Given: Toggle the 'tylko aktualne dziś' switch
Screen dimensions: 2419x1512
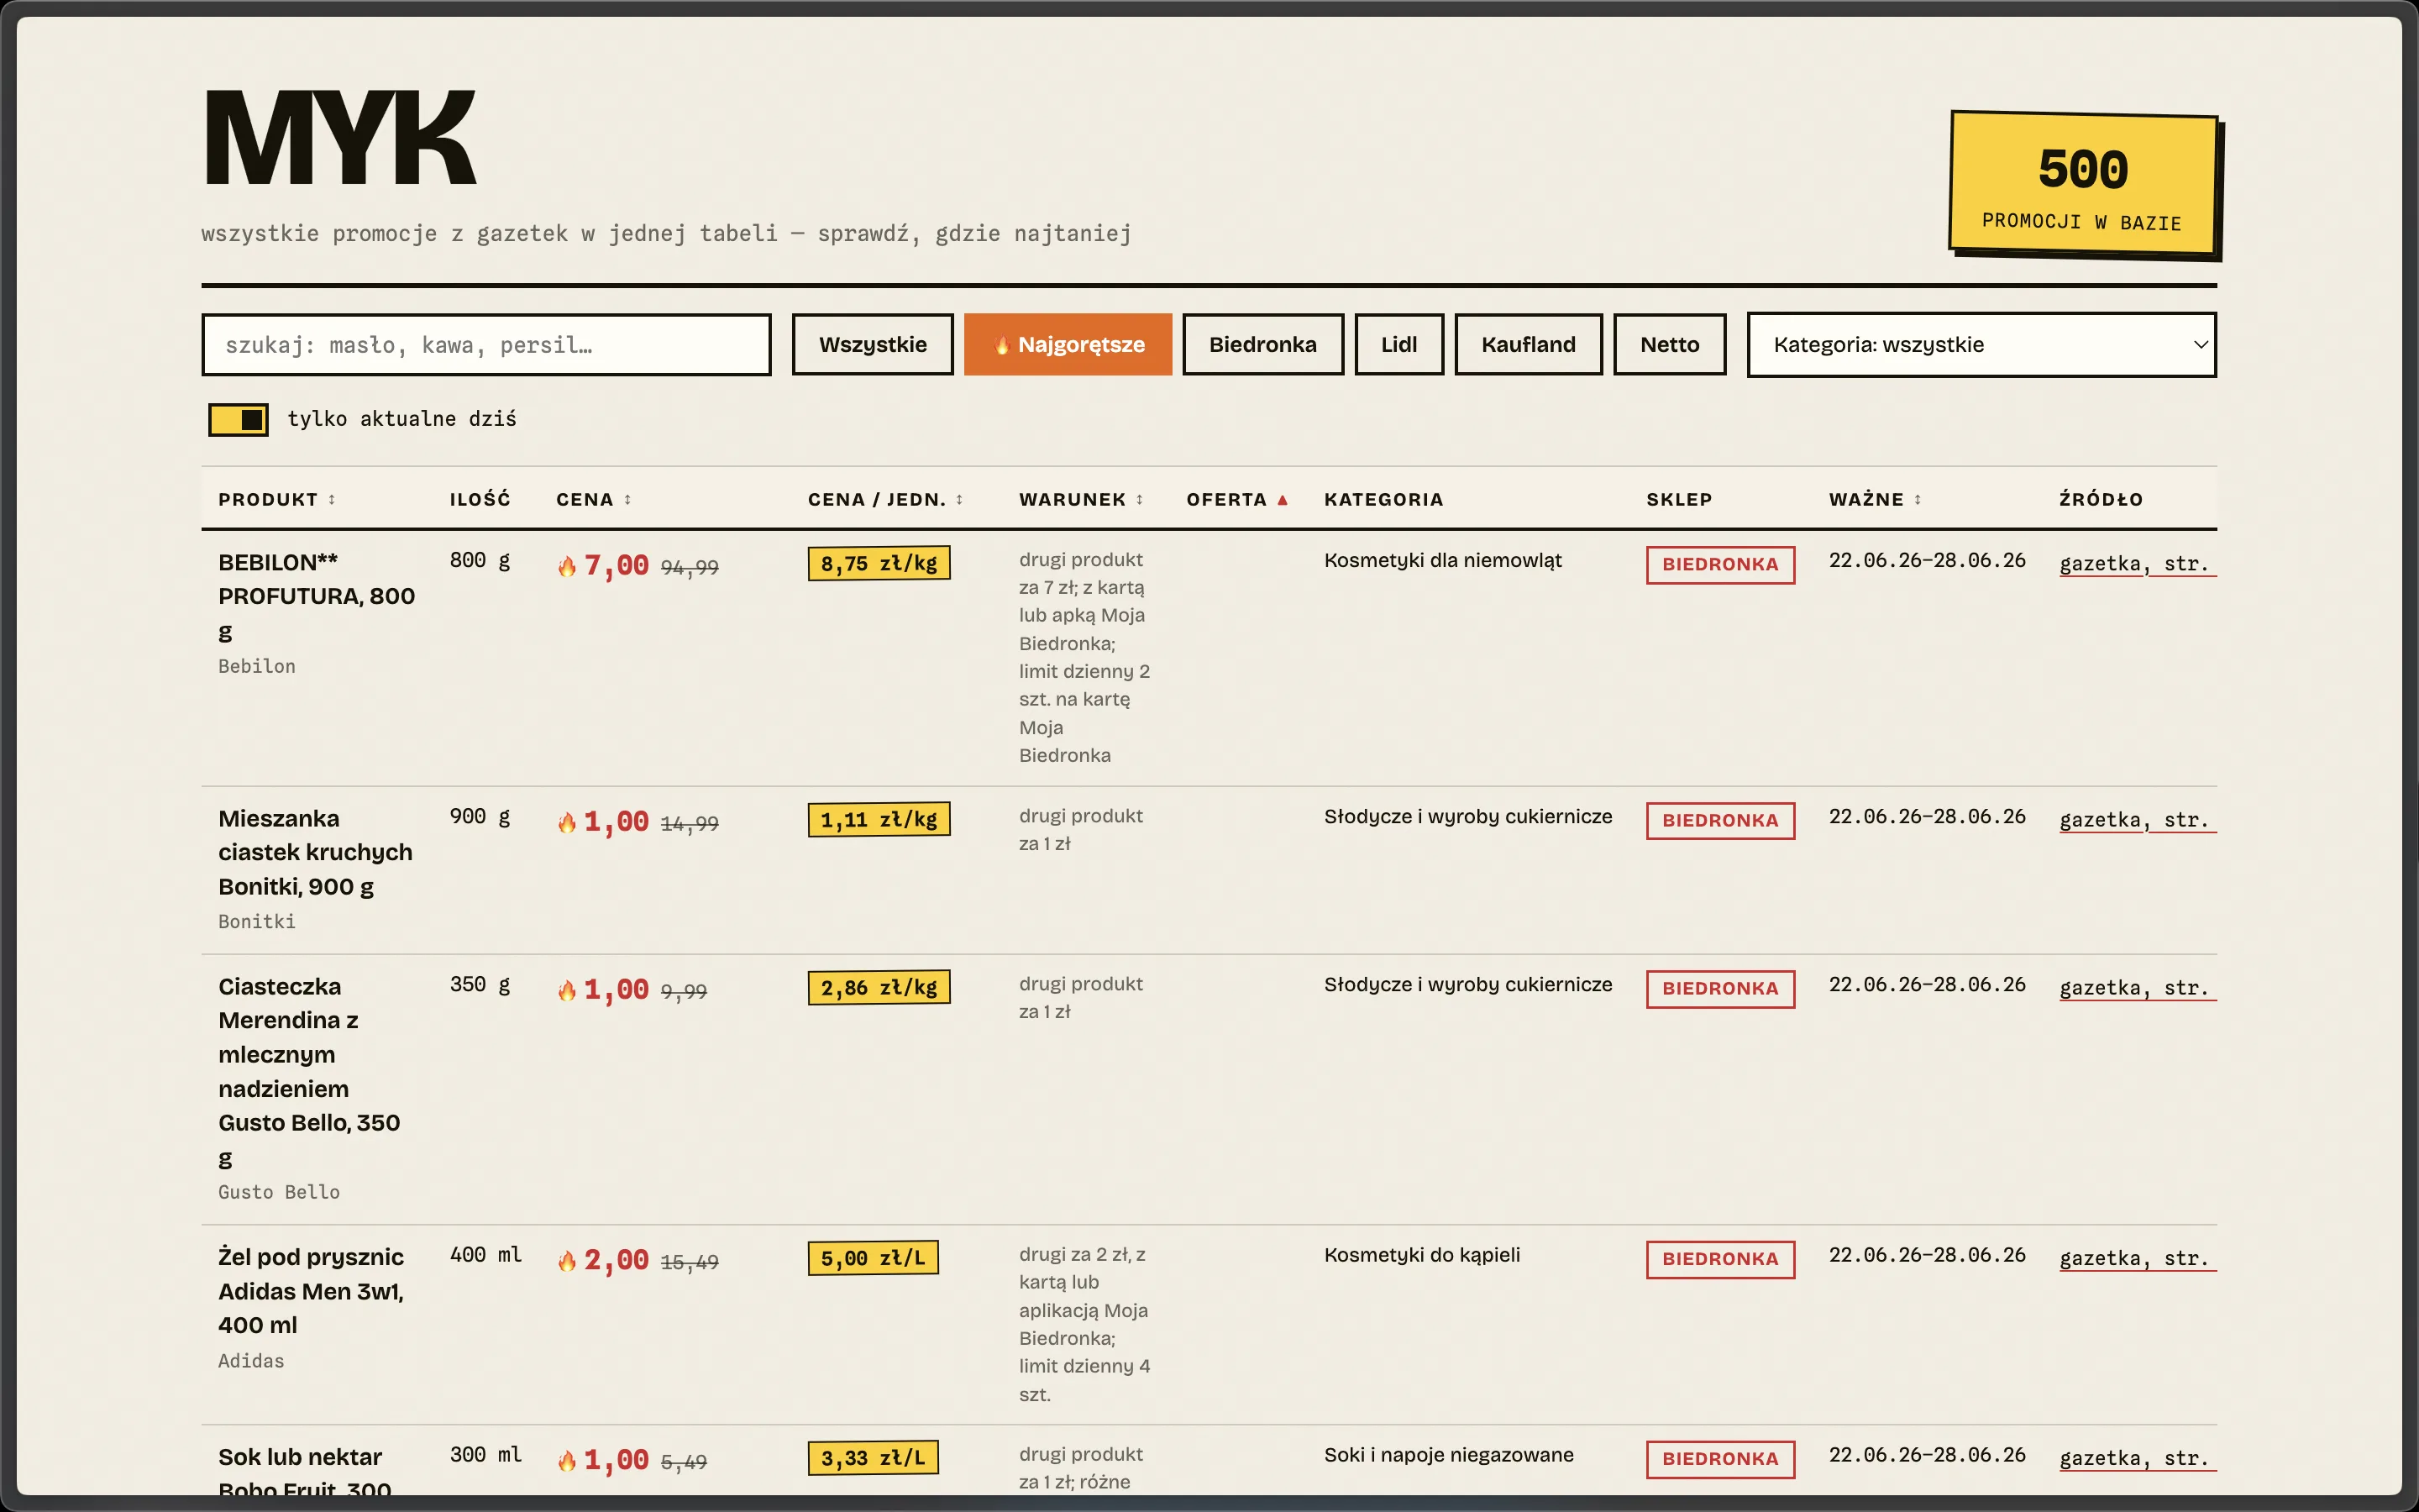Looking at the screenshot, I should [x=238, y=419].
